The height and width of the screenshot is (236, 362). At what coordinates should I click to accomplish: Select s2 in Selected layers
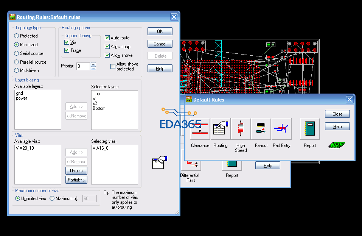95,103
